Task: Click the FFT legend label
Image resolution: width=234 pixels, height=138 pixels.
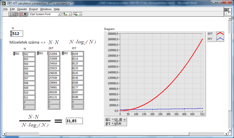Action: 210,39
